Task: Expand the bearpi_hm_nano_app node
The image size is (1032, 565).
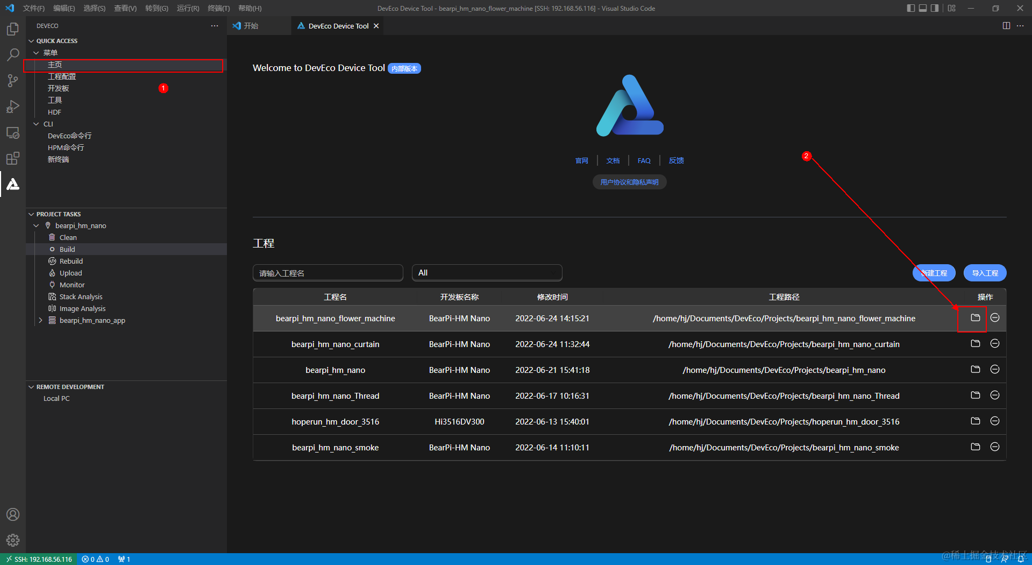Action: [40, 320]
